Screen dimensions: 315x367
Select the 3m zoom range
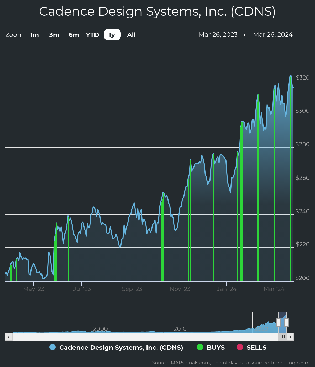54,35
